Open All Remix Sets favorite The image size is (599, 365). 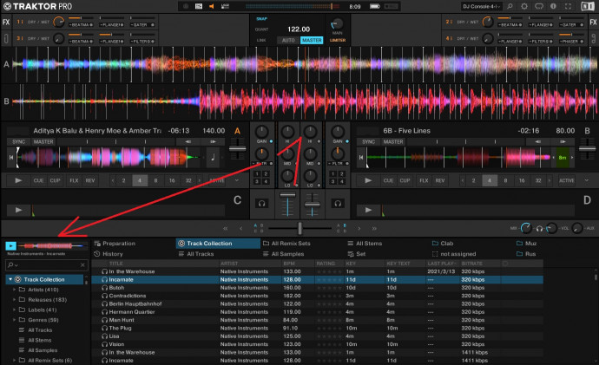click(286, 244)
